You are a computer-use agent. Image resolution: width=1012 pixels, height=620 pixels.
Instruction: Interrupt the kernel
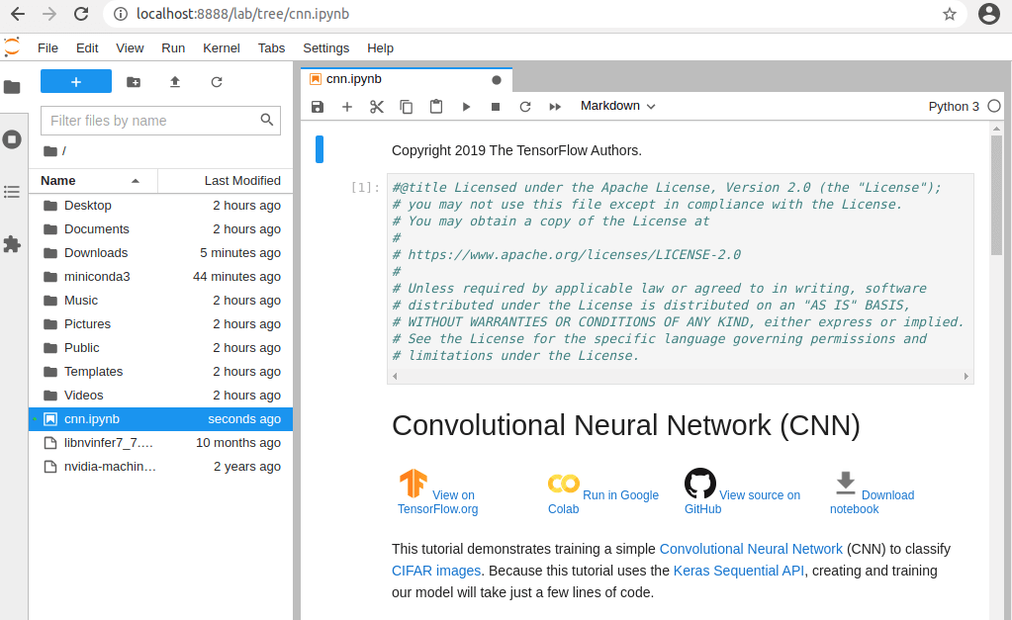[x=496, y=107]
